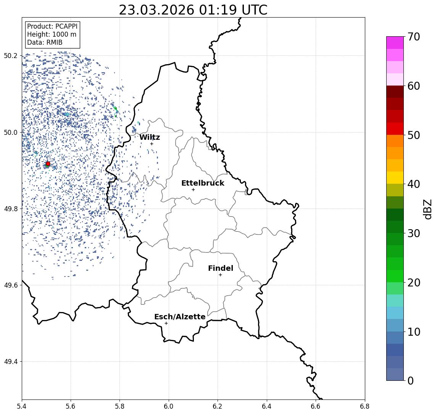The height and width of the screenshot is (414, 437).
Task: Click the 'Height: 1000 m' legend text
Action: coord(52,34)
